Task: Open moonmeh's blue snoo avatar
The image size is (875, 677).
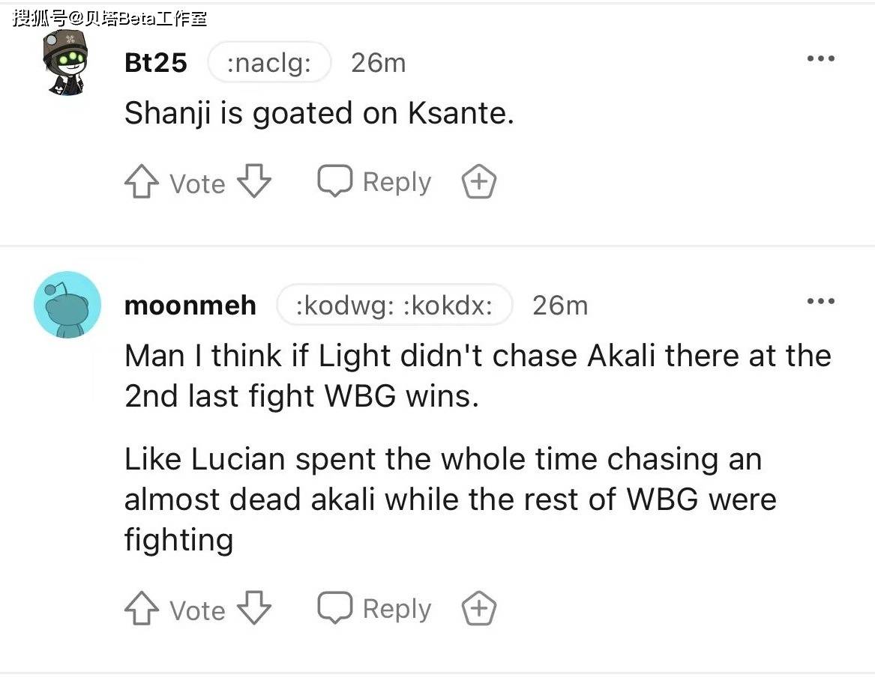Action: (67, 305)
